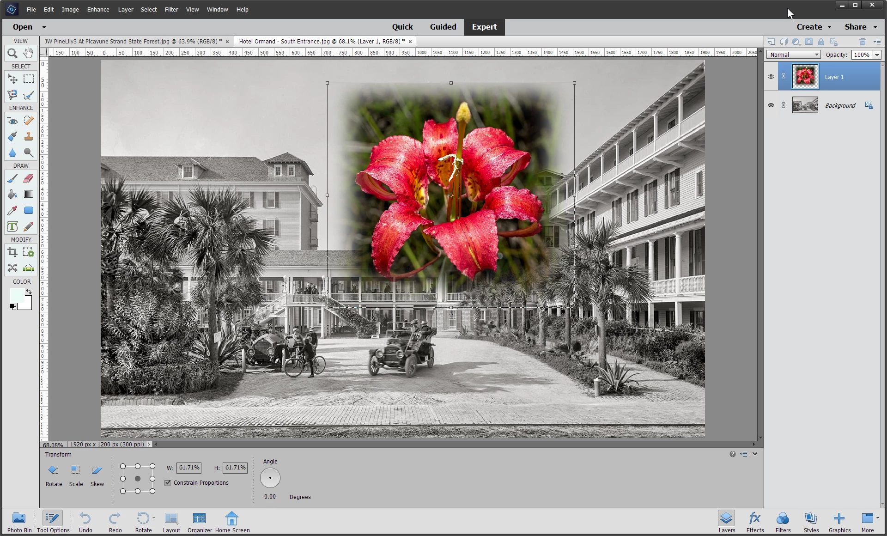Viewport: 887px width, 536px height.
Task: Open the Enhance menu
Action: (98, 9)
